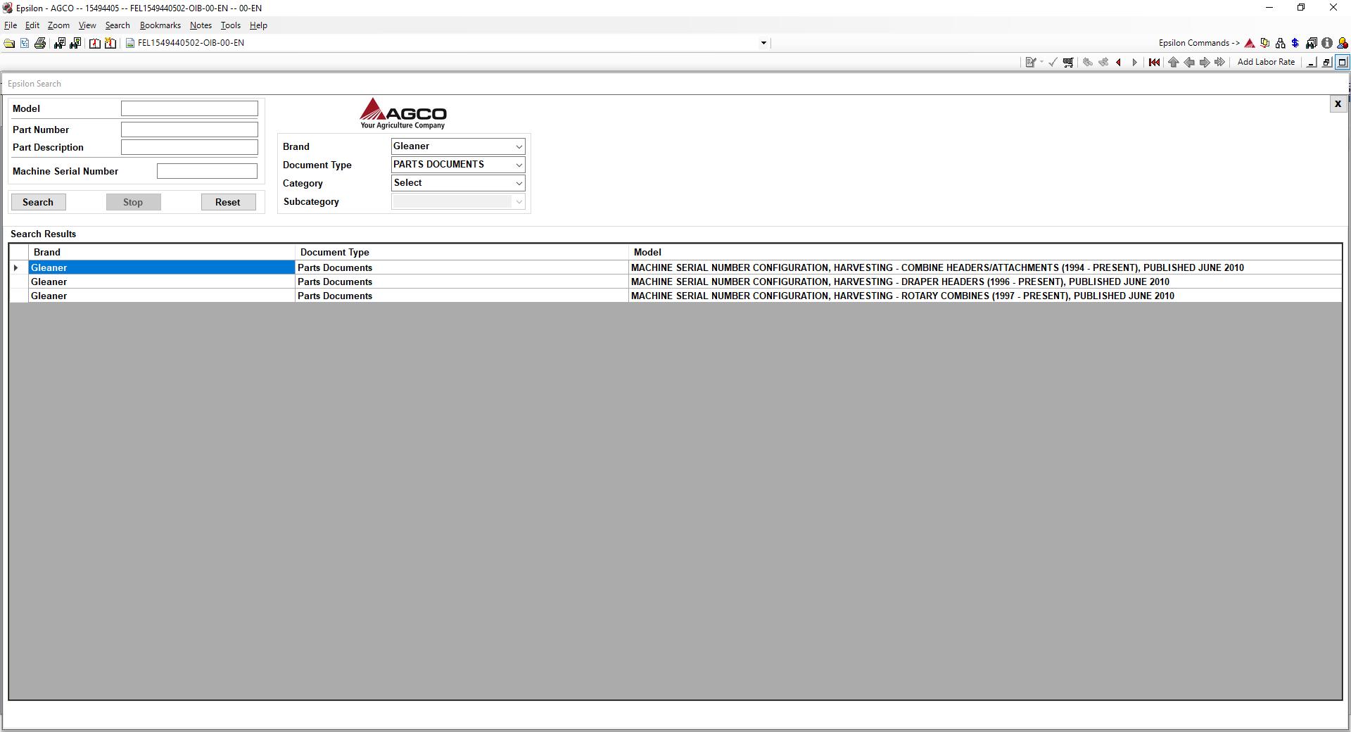Click the grayed history back icon

(x=1088, y=62)
